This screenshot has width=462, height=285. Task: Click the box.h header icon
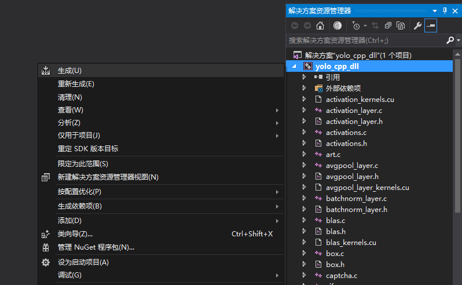tap(318, 264)
